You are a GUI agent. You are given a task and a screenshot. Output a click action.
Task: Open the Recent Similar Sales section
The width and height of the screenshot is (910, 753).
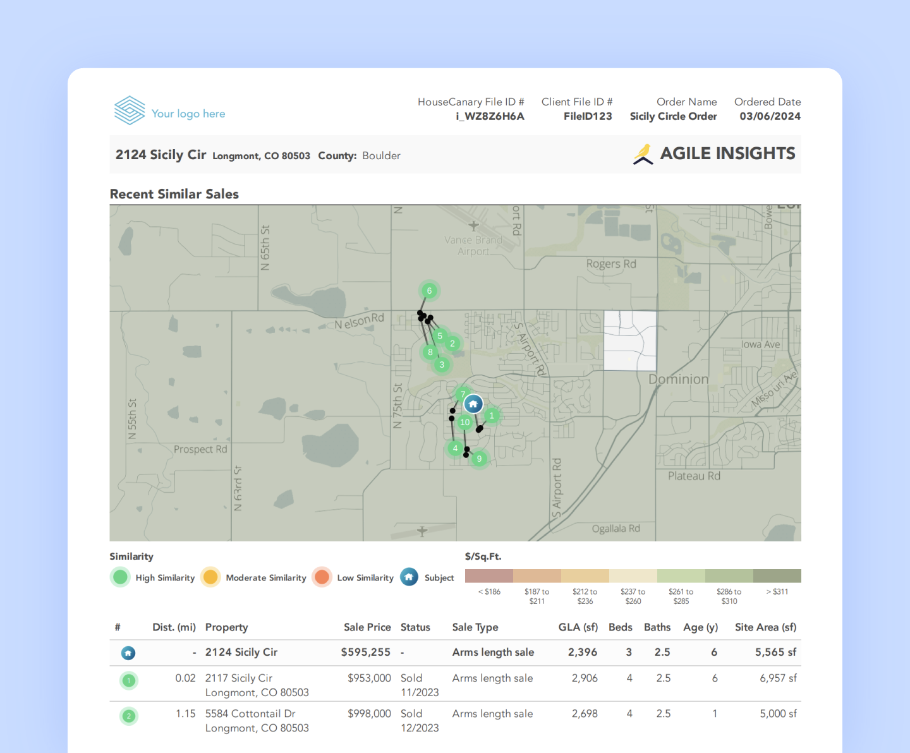(174, 194)
